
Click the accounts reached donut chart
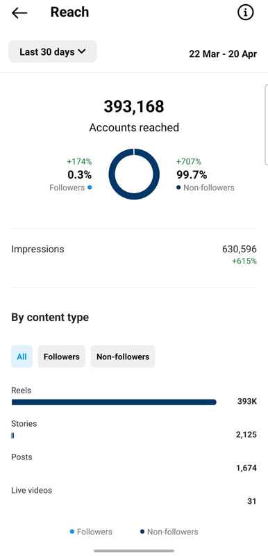[x=134, y=174]
